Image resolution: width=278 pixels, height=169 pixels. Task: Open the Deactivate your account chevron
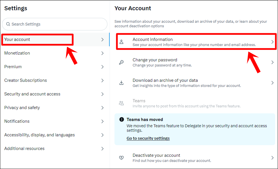(x=272, y=158)
